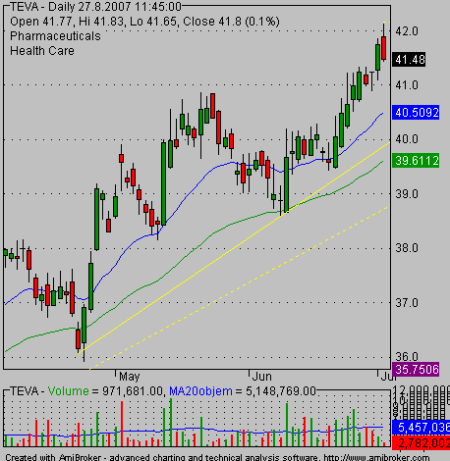The width and height of the screenshot is (450, 461).
Task: Click the 'TEVA - Daily 27.8.2007 11:45:00' chart title
Action: coord(96,7)
